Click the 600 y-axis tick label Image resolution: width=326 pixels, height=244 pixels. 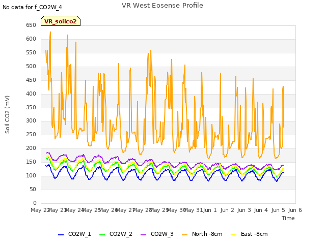(31, 39)
